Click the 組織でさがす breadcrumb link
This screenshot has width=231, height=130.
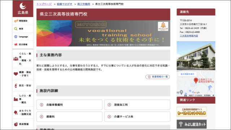tap(65, 4)
